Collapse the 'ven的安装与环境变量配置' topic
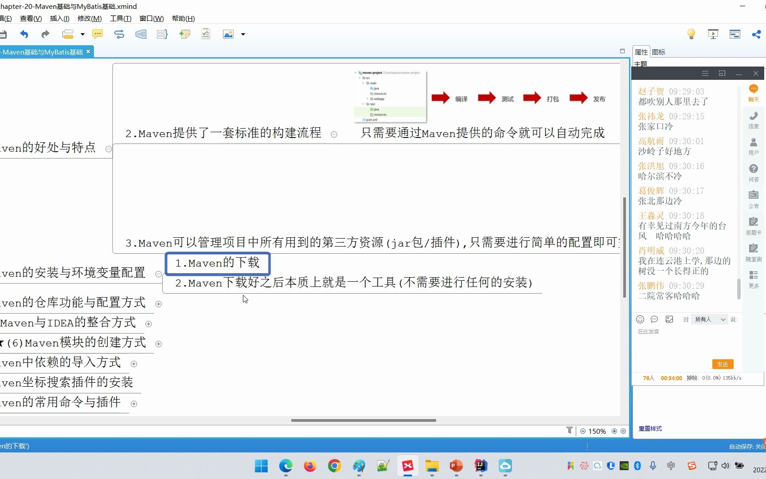Image resolution: width=766 pixels, height=479 pixels. click(158, 274)
